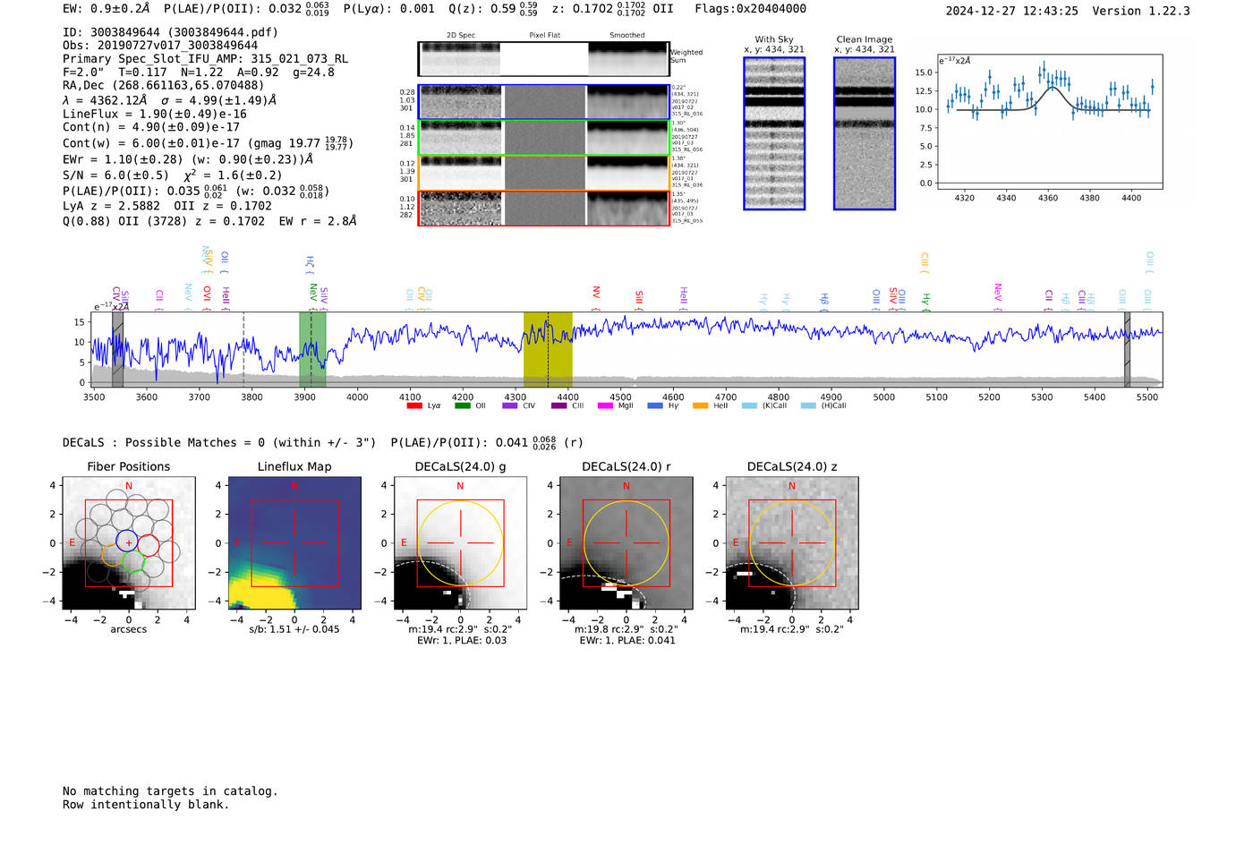Image resolution: width=1253 pixels, height=853 pixels.
Task: Click 'Row intentionally blank.' text
Action: point(146,805)
